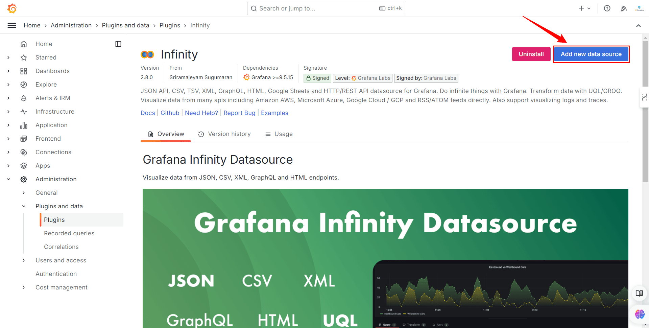Click Administration in the breadcrumb

[71, 25]
